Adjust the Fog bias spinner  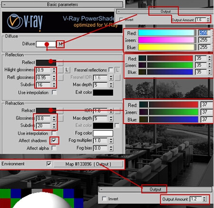point(111,148)
